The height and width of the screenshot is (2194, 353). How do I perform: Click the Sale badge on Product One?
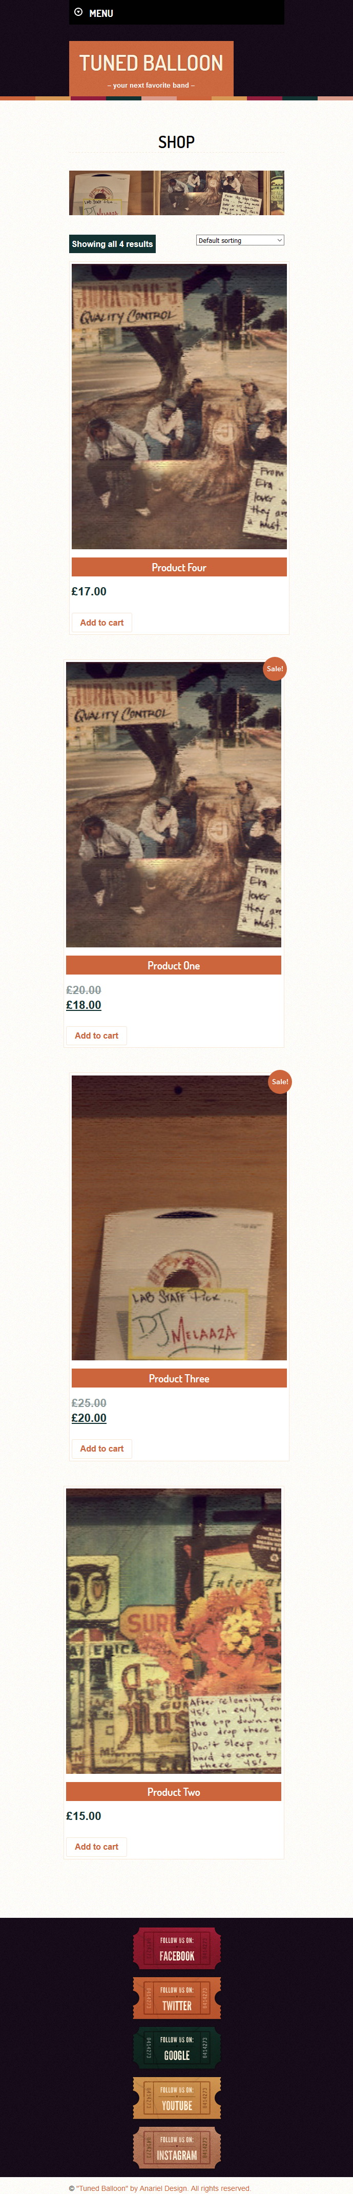(275, 669)
